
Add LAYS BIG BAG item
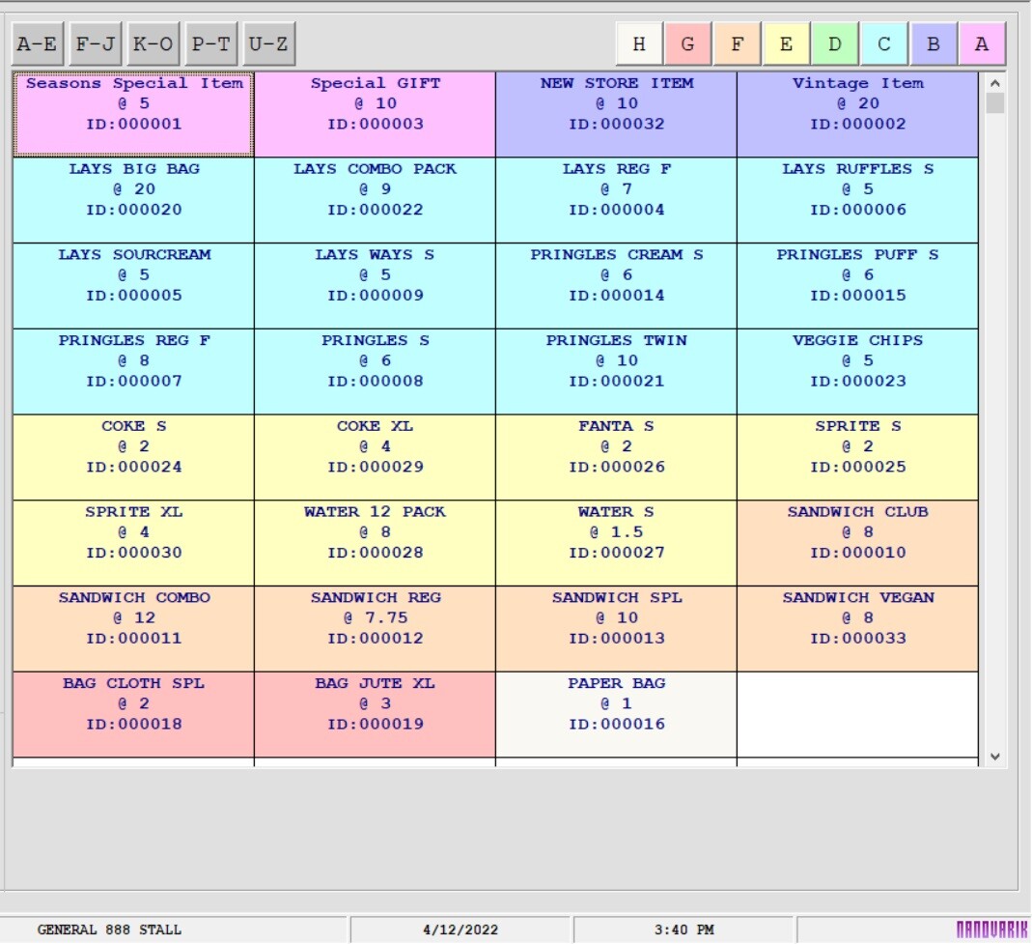tap(133, 200)
